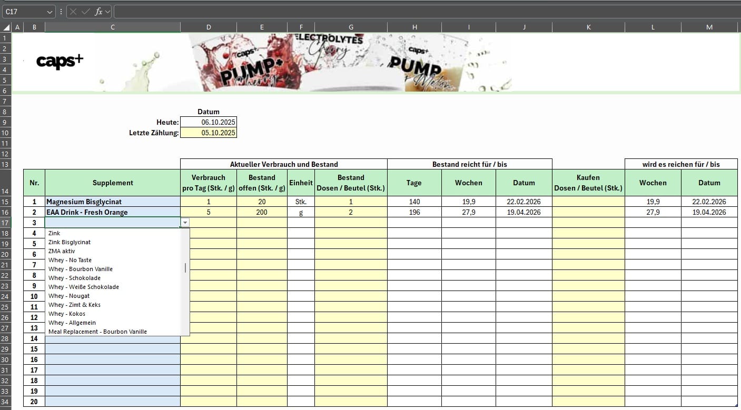Click inside the formula bar input
The height and width of the screenshot is (410, 741).
click(x=421, y=12)
